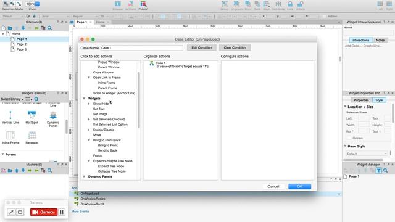Click the recorder pause icon
Image resolution: width=395 pixels, height=222 pixels.
(62, 212)
